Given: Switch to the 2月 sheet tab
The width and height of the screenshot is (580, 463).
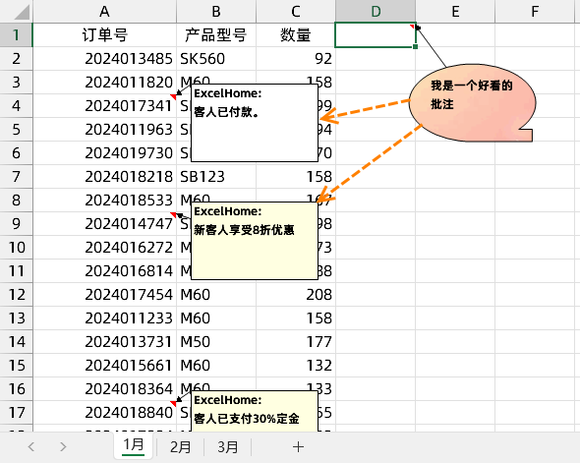Looking at the screenshot, I should pyautogui.click(x=180, y=446).
